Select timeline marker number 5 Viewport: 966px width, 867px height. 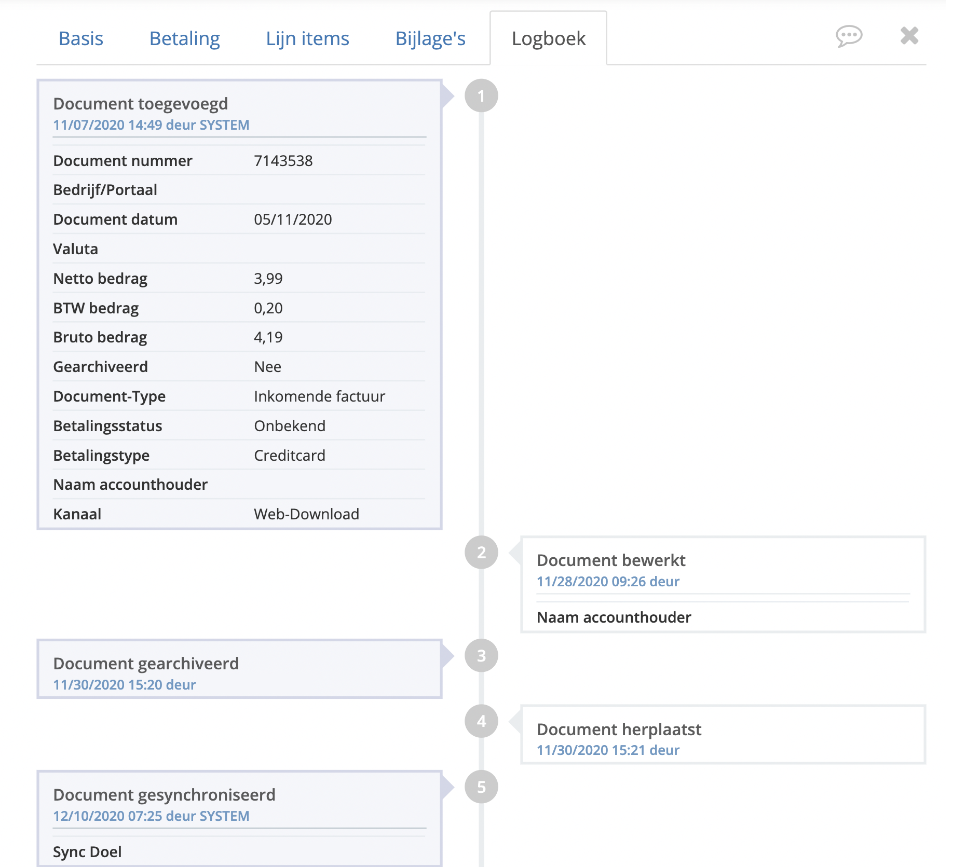tap(481, 787)
